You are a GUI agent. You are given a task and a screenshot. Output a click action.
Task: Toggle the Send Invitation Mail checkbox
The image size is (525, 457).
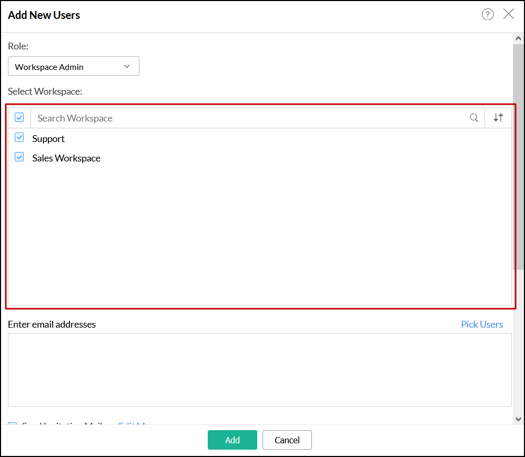click(x=13, y=423)
